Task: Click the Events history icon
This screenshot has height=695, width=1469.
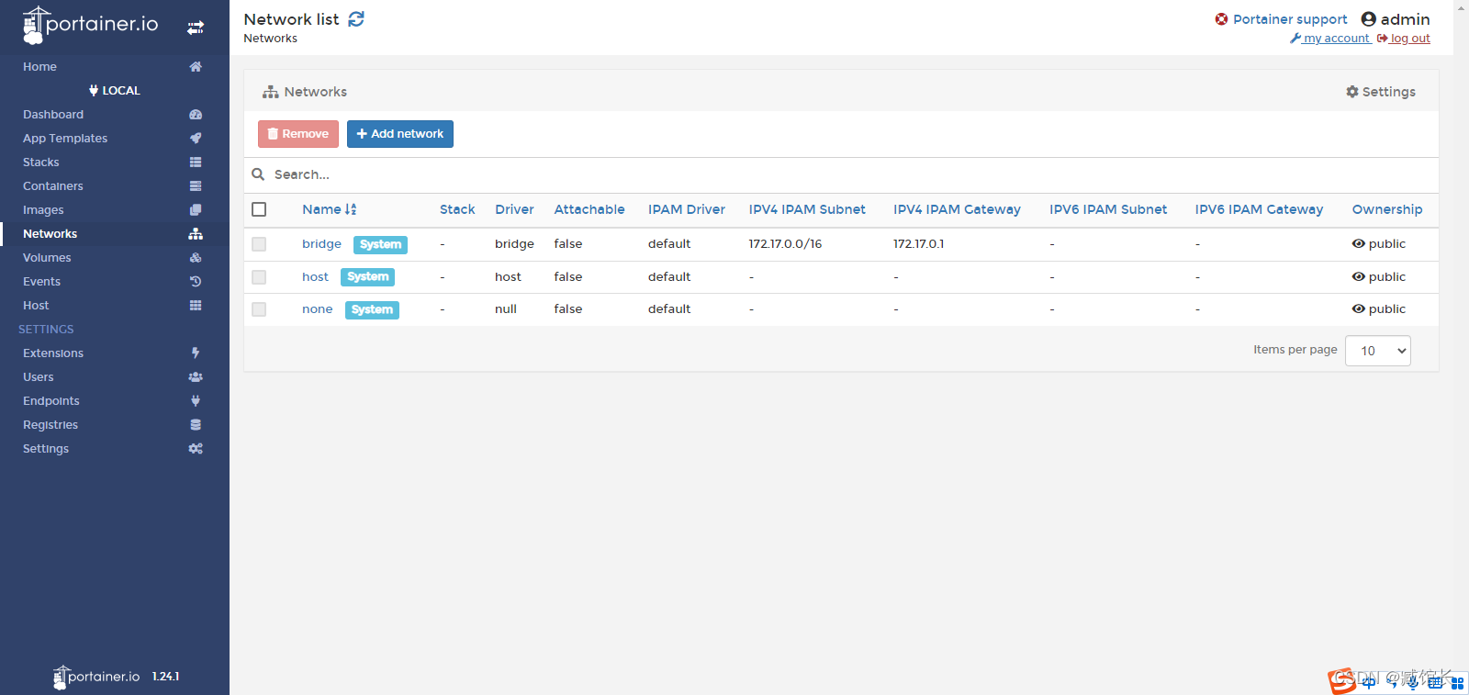Action: click(x=196, y=281)
